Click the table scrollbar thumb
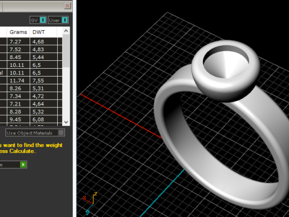Image resolution: width=289 pixels, height=217 pixels. tap(66, 51)
